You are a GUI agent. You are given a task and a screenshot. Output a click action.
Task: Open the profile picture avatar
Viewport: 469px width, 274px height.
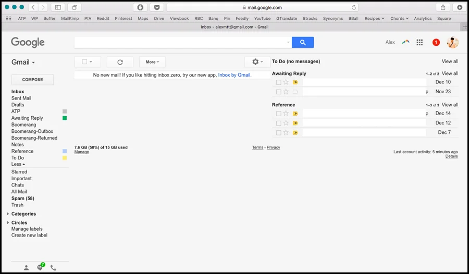tap(452, 43)
